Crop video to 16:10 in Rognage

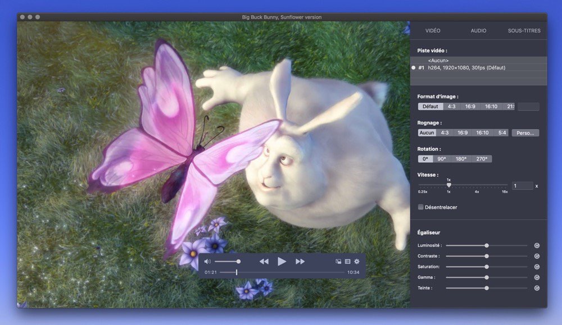coord(482,133)
